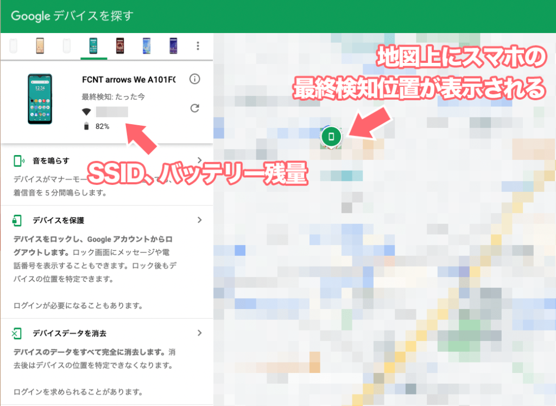Click the text ログインが必要になることもあります。

point(78,306)
